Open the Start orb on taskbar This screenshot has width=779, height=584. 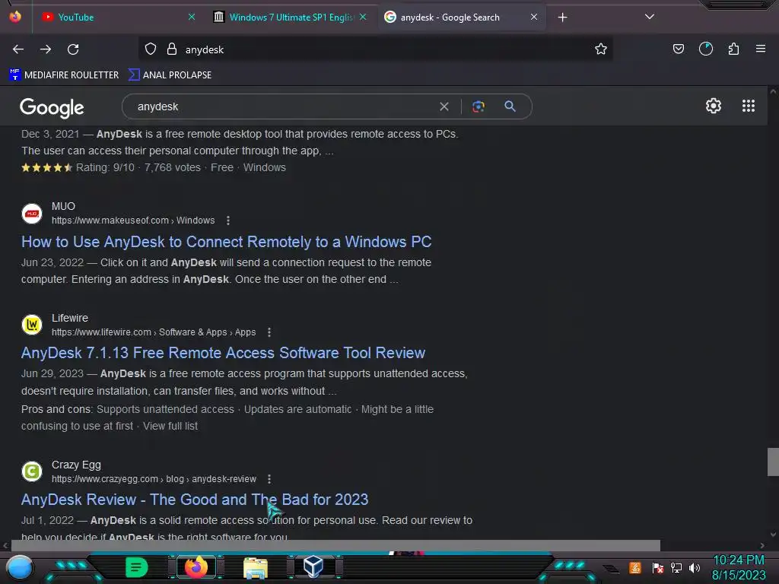(x=20, y=567)
